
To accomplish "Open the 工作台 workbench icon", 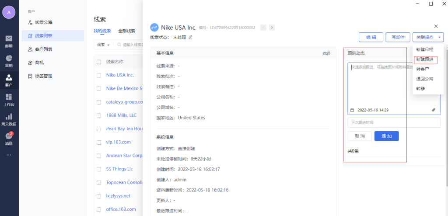I will click(x=9, y=99).
